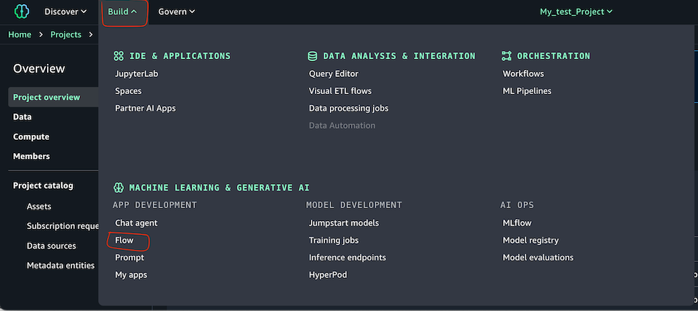Expand the Govern dropdown menu
Screen dimensions: 698x311
tap(177, 12)
